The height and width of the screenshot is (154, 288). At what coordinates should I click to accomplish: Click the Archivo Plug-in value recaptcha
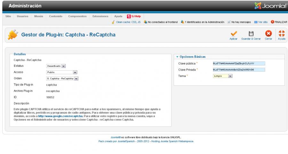click(x=53, y=91)
